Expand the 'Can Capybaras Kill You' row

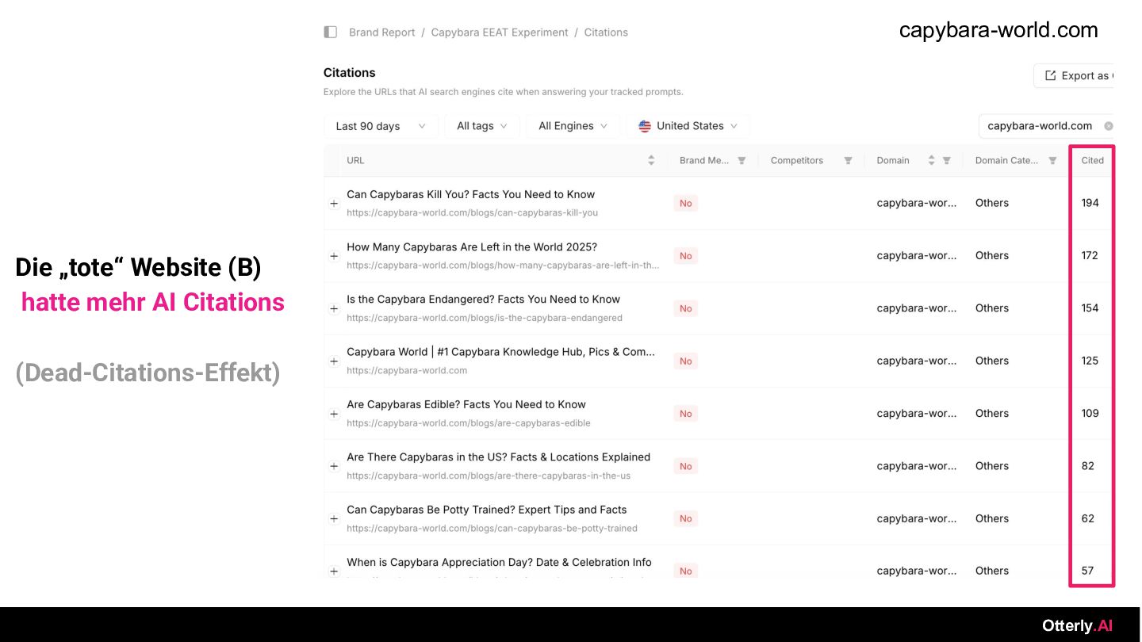point(334,204)
